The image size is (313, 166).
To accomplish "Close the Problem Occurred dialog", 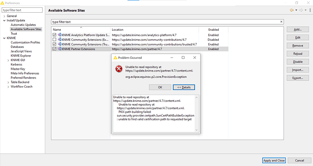I will 195,57.
